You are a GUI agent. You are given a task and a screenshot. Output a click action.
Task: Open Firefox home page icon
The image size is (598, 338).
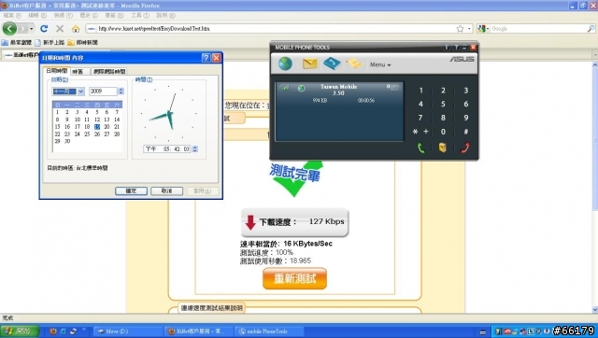point(76,29)
